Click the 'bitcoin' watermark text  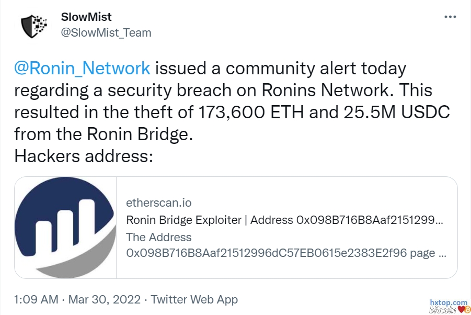[442, 310]
